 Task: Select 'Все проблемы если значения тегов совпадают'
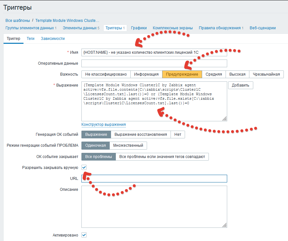162,157
